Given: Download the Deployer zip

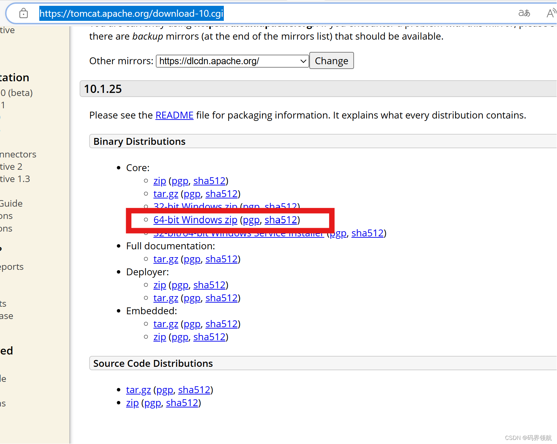Looking at the screenshot, I should pos(160,285).
